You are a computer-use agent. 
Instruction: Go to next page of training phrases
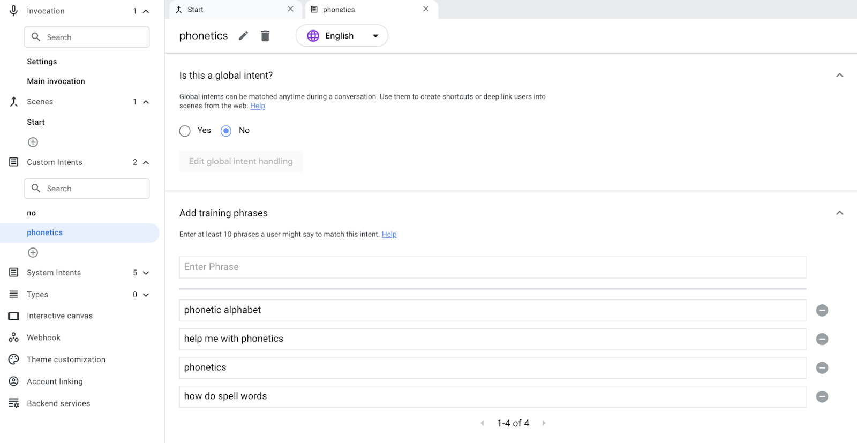544,423
